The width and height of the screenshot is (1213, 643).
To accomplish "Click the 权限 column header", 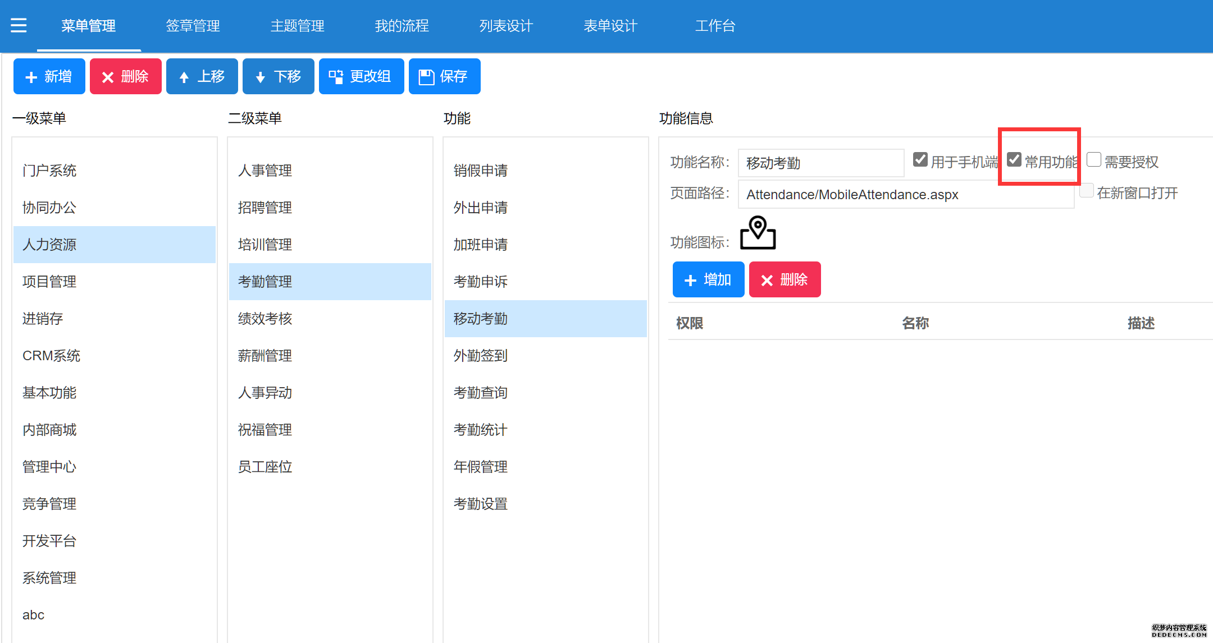I will point(690,323).
